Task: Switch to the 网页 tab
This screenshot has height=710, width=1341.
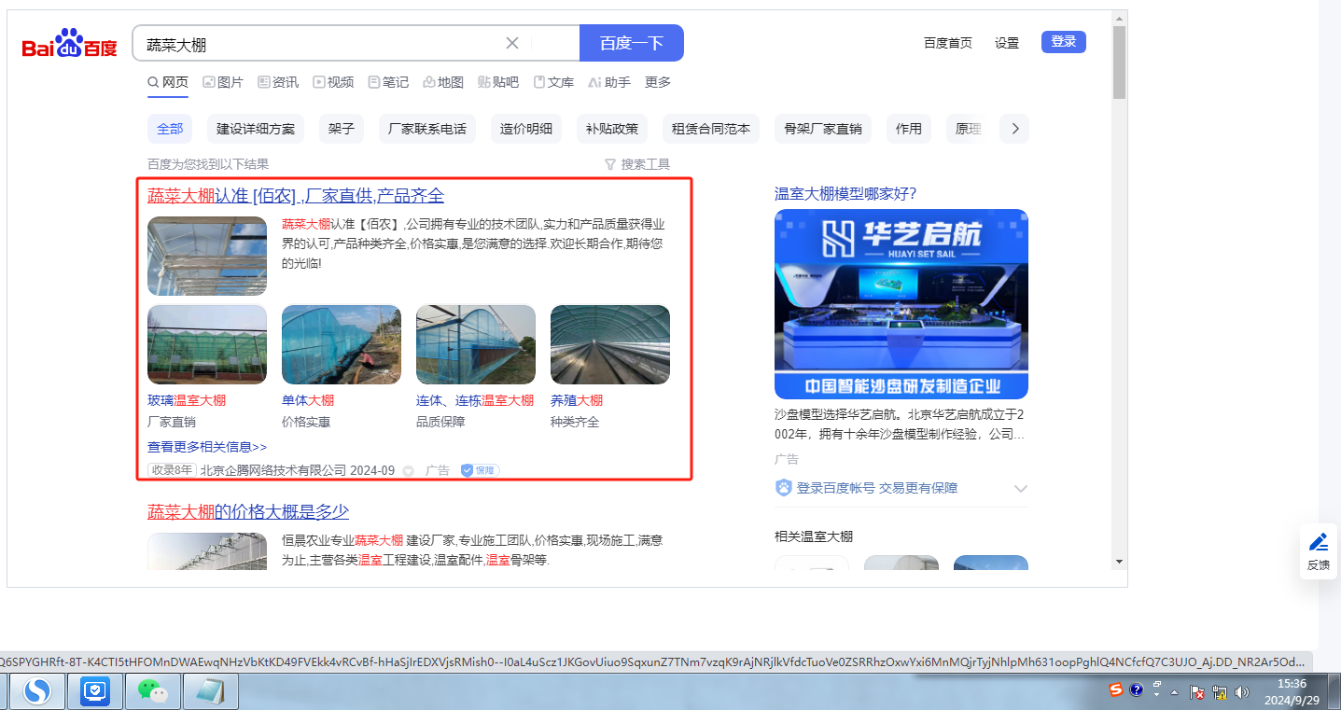Action: tap(168, 82)
